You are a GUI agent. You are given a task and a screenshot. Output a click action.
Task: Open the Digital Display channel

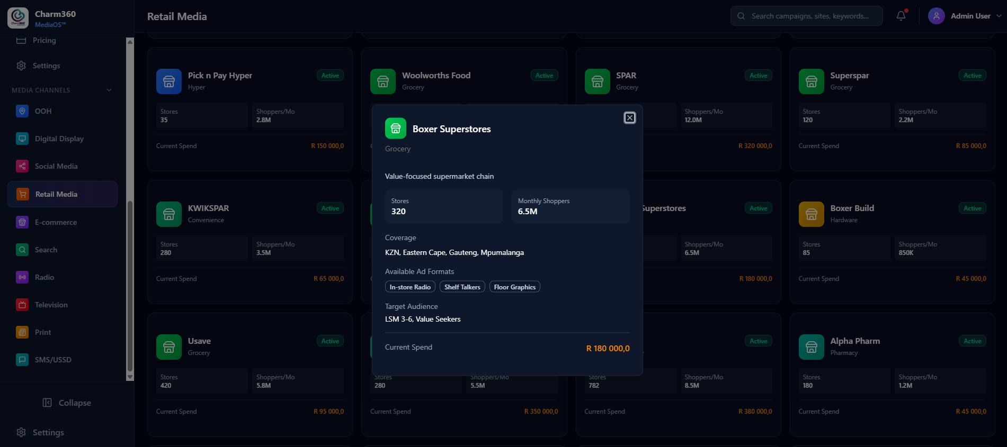pos(63,139)
